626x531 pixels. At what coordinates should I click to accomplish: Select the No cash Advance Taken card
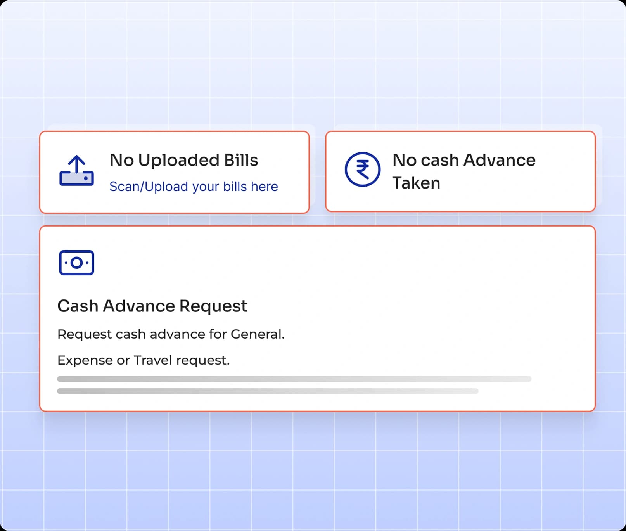[x=461, y=171]
